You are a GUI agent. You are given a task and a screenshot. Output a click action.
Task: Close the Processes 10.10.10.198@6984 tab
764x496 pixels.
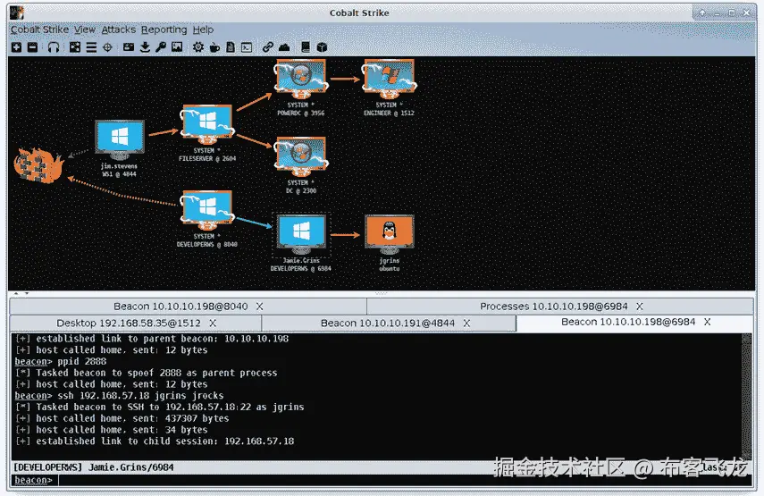click(x=639, y=307)
